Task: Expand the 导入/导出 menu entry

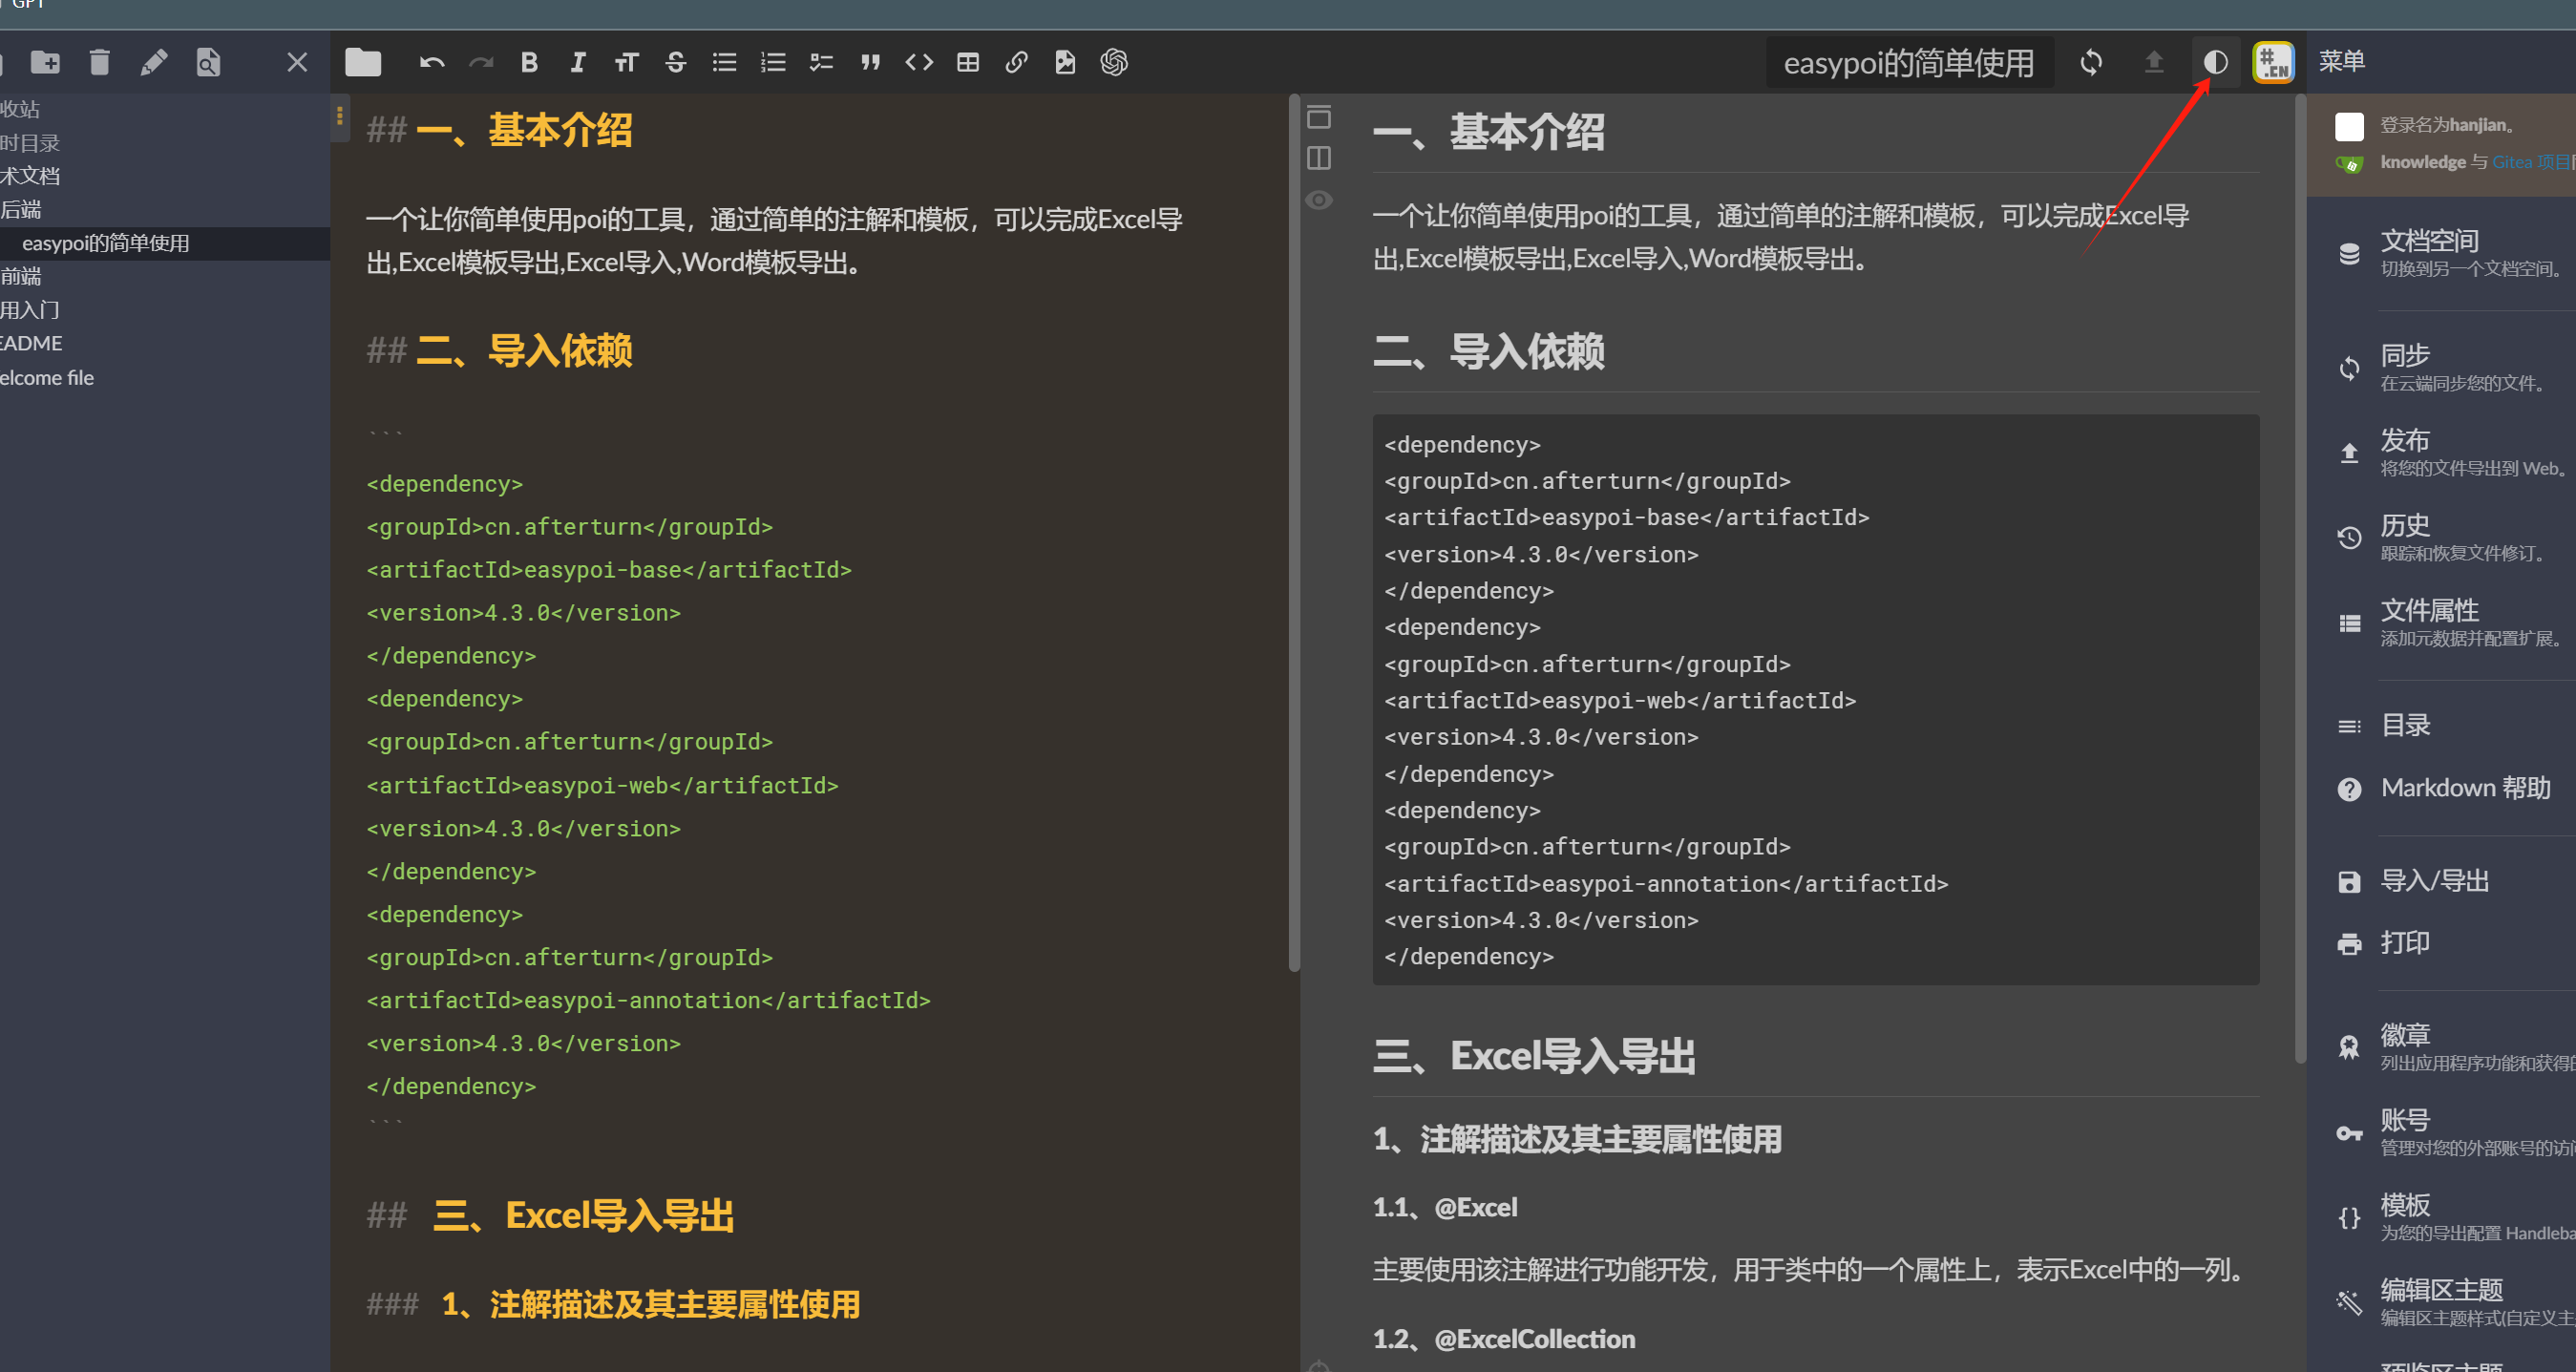Action: [x=2434, y=881]
